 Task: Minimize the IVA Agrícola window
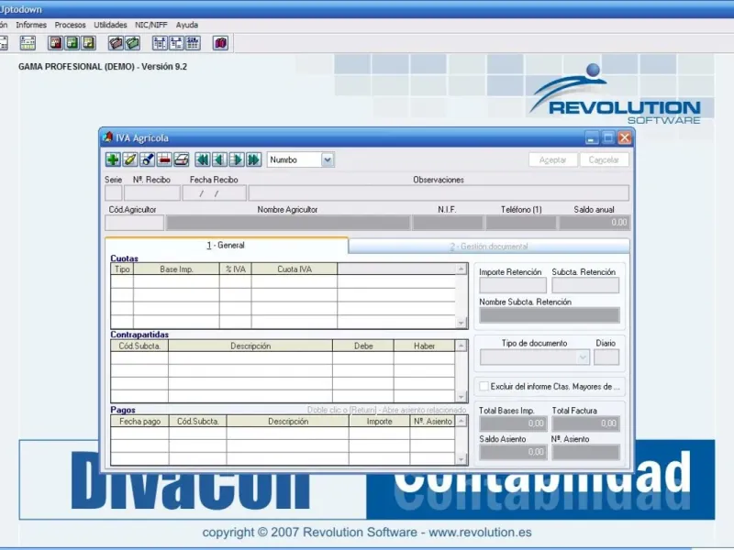coord(592,137)
